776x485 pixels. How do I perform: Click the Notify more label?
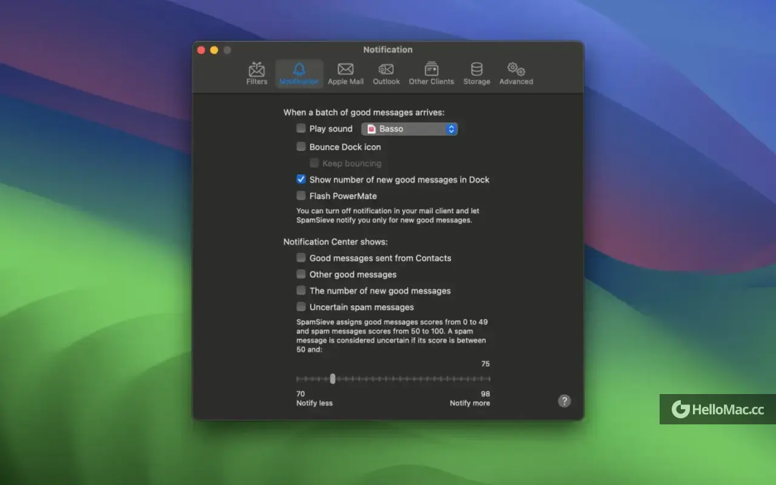coord(470,403)
